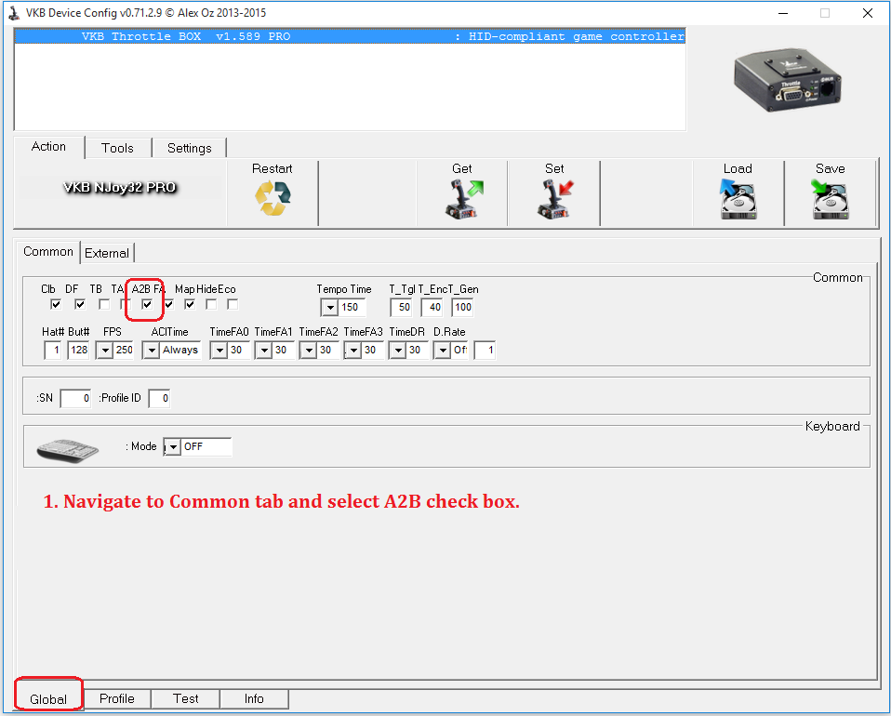The width and height of the screenshot is (891, 716).
Task: Toggle the Map checkbox
Action: 190,305
